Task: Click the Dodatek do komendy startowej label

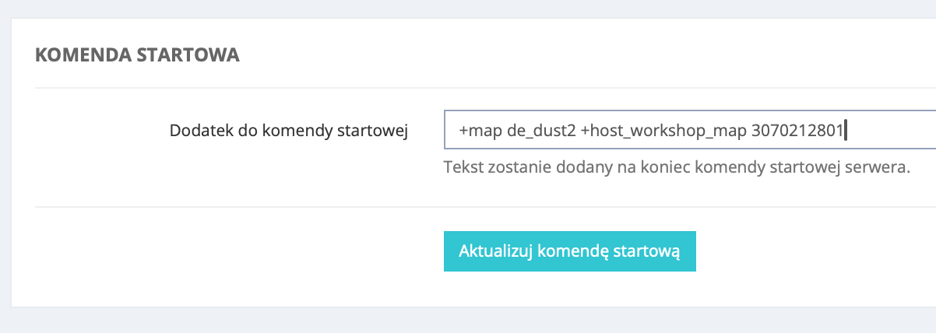Action: 289,130
